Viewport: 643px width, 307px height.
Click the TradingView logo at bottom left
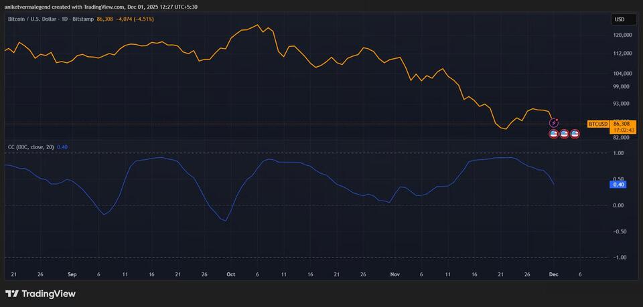pyautogui.click(x=40, y=294)
